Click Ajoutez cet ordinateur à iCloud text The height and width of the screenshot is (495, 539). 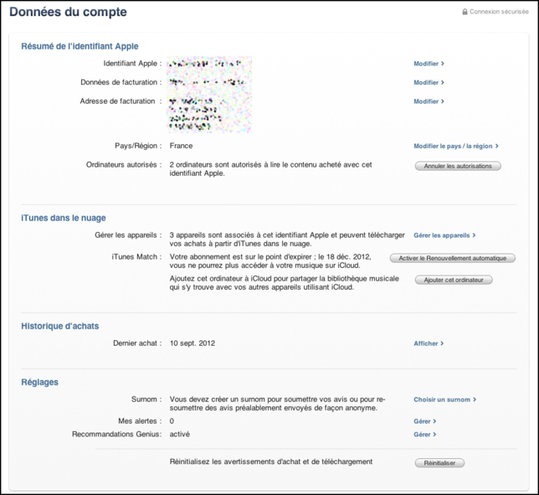tap(285, 283)
